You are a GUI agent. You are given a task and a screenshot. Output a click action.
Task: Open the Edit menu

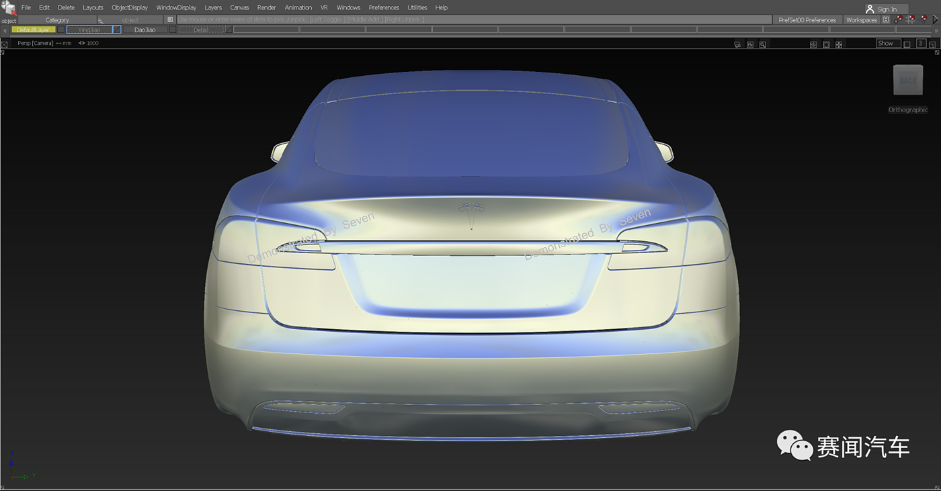point(44,8)
